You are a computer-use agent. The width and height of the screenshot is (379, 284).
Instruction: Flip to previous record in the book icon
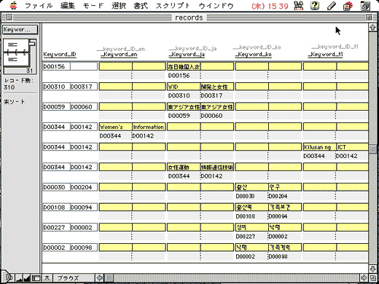(x=16, y=45)
